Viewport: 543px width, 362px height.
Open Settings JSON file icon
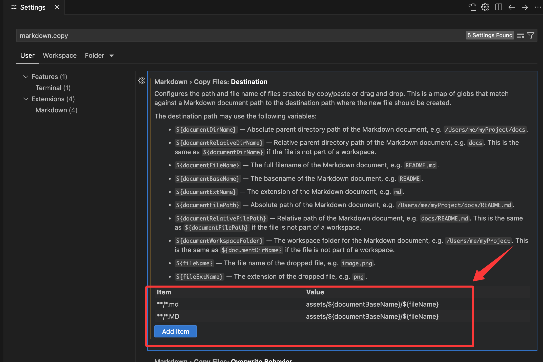click(472, 7)
